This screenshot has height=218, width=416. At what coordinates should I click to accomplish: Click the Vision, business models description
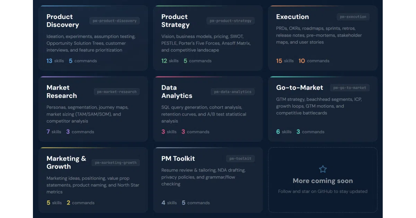[x=206, y=43]
